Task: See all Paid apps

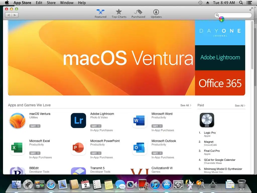Action: (x=240, y=106)
